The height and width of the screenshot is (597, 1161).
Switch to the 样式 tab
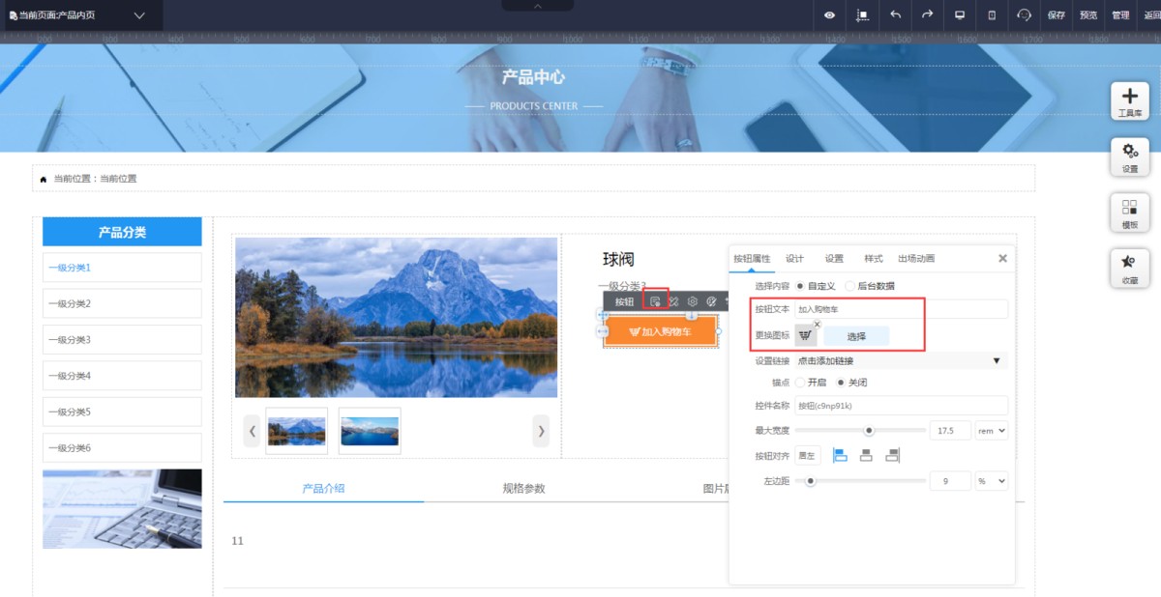click(x=873, y=259)
